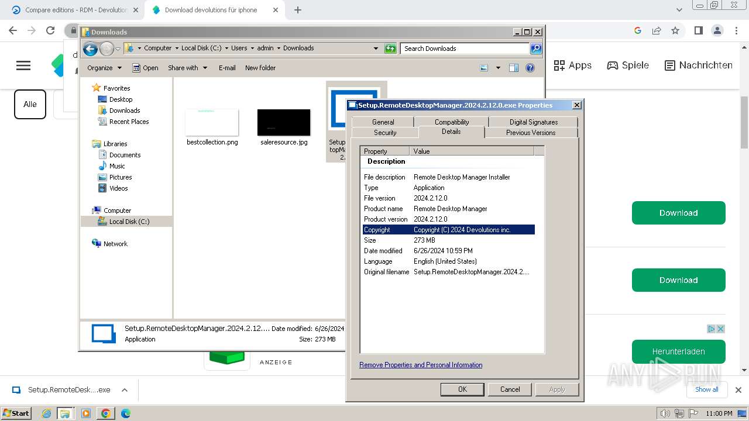The height and width of the screenshot is (421, 749).
Task: Open Explorer help icon
Action: (x=530, y=68)
